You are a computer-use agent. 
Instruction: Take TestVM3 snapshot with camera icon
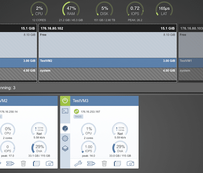tap(130, 163)
